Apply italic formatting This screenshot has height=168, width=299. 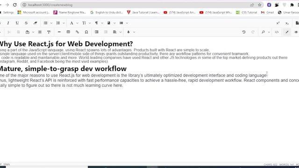tap(8, 23)
